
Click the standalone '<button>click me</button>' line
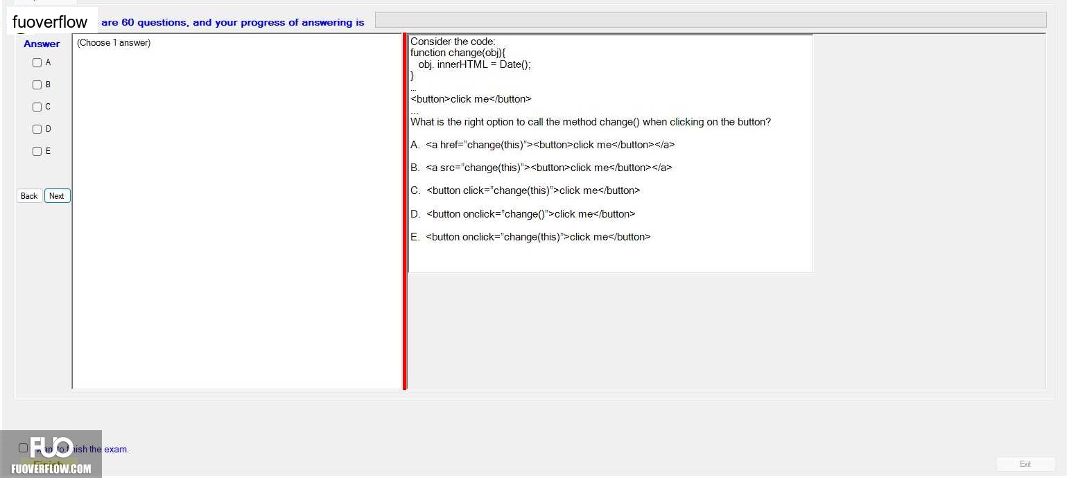[x=471, y=99]
